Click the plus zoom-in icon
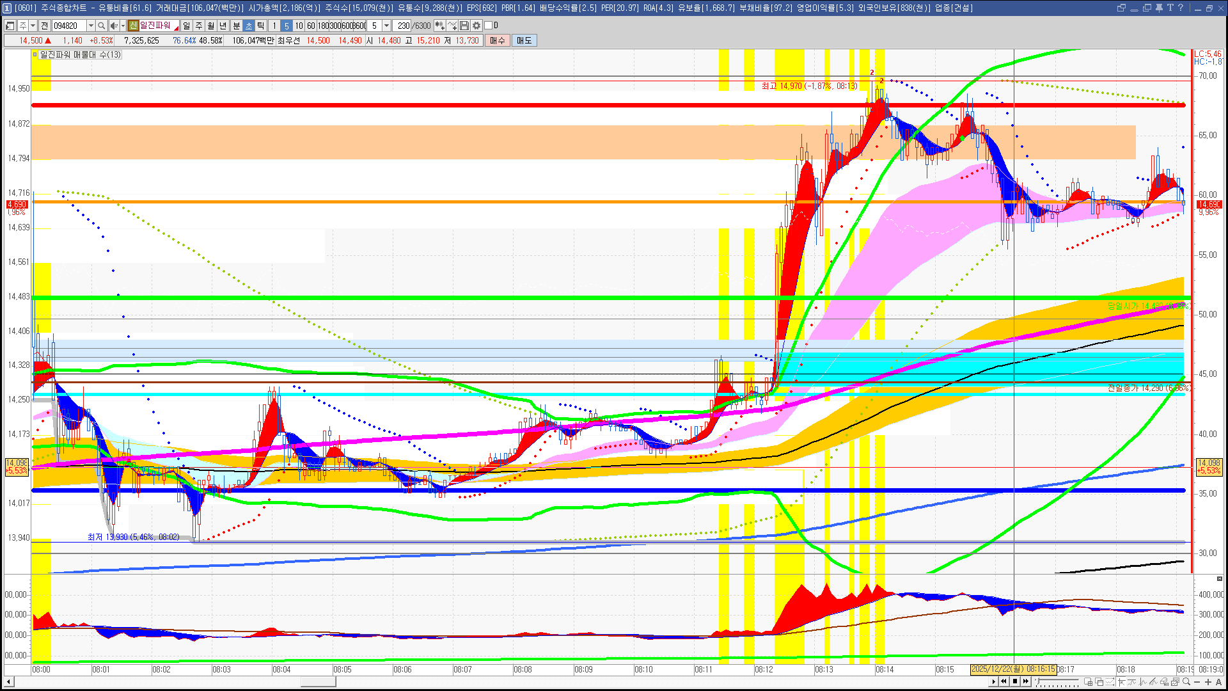 [x=1208, y=682]
